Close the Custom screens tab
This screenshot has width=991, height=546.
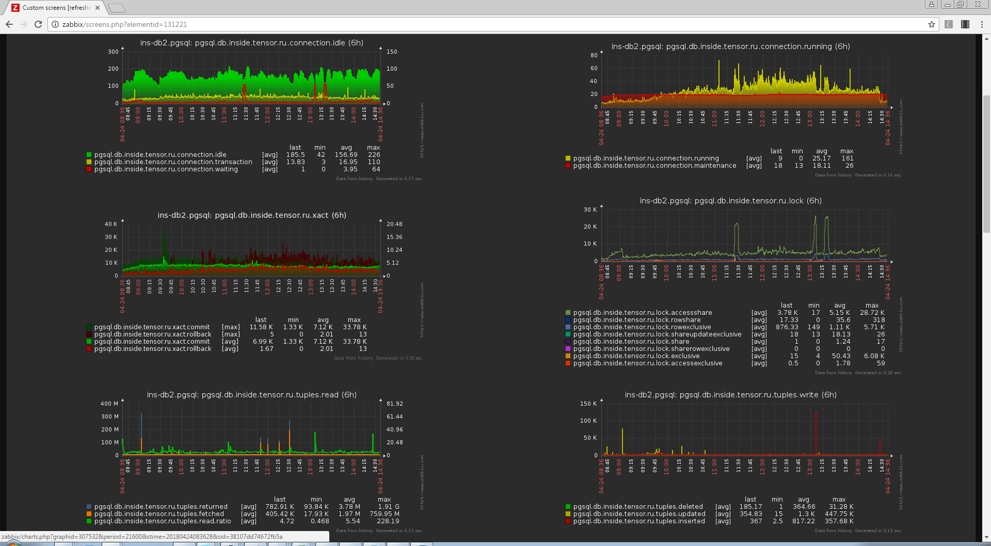pos(98,8)
